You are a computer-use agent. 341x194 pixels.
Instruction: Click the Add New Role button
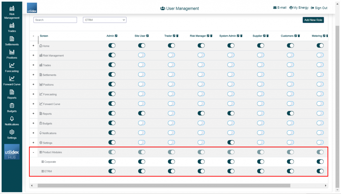point(313,20)
